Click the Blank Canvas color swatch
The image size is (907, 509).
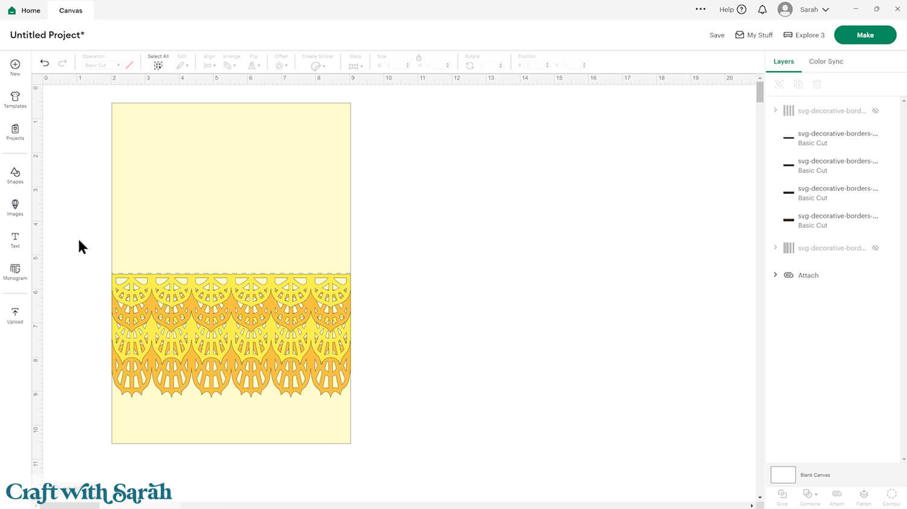point(782,475)
